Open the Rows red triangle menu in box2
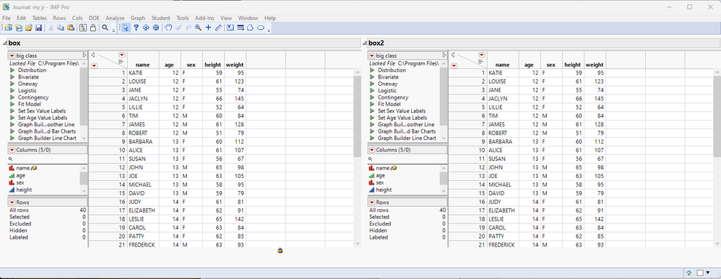This screenshot has width=721, height=279. click(372, 203)
